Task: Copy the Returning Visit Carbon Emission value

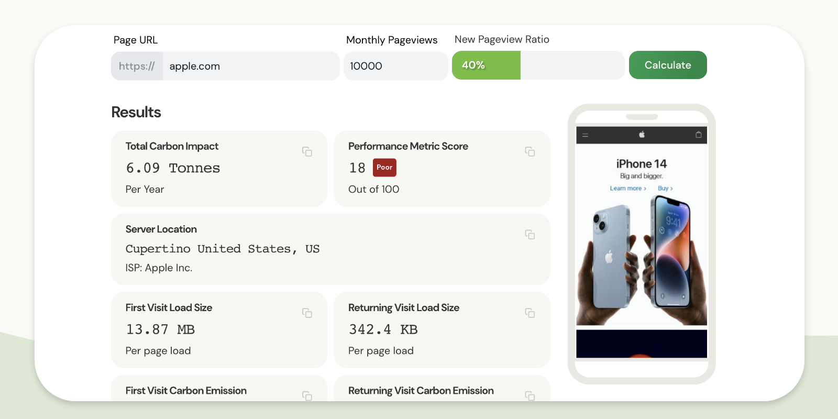Action: coord(530,395)
